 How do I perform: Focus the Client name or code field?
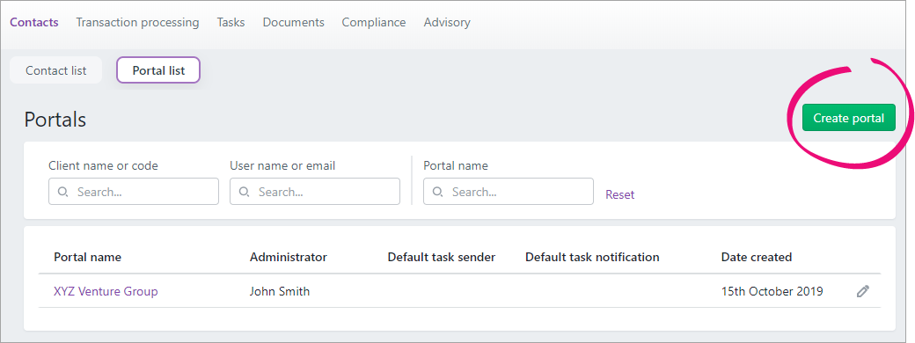(134, 192)
